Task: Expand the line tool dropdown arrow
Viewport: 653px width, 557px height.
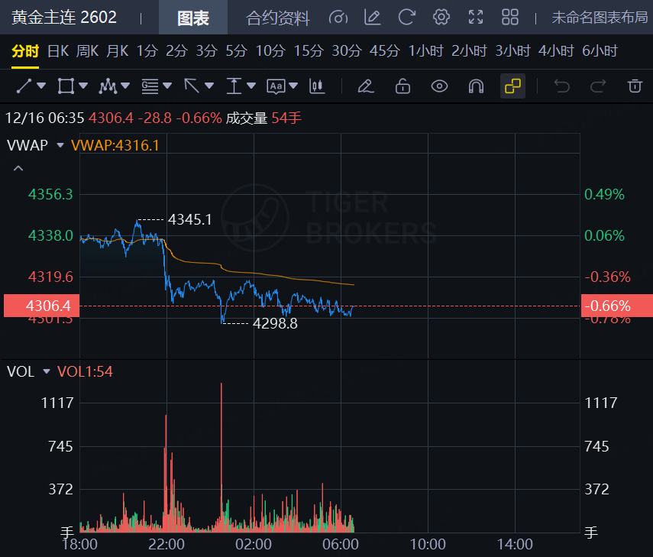Action: point(41,86)
